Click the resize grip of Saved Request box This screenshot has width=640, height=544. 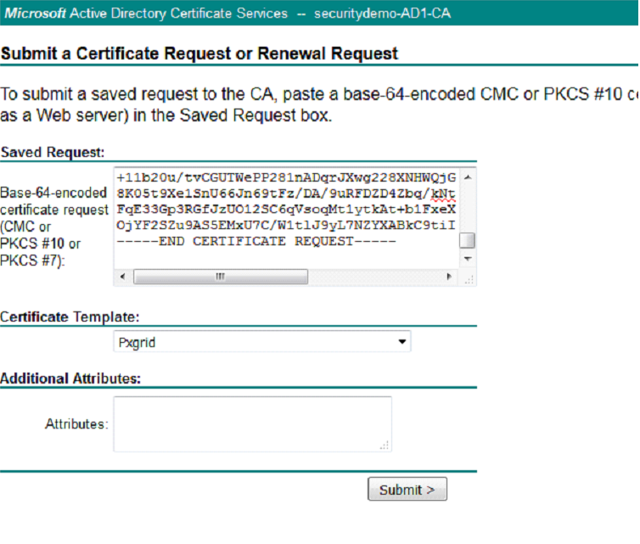469,278
